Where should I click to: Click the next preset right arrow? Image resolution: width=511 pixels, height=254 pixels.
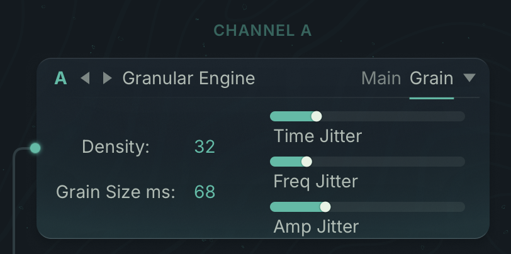107,78
